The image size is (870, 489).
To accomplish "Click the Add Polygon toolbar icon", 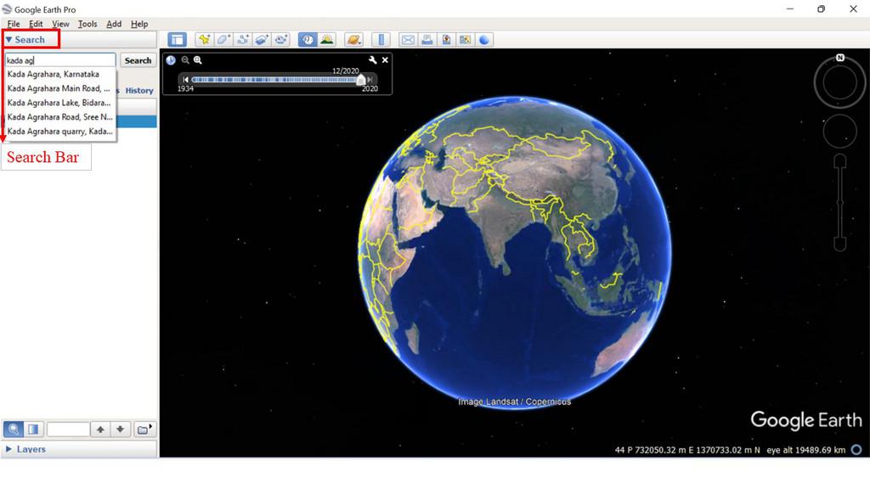I will click(x=223, y=40).
